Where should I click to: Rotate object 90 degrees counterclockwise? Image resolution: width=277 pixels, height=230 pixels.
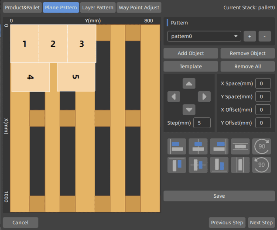pos(261,165)
